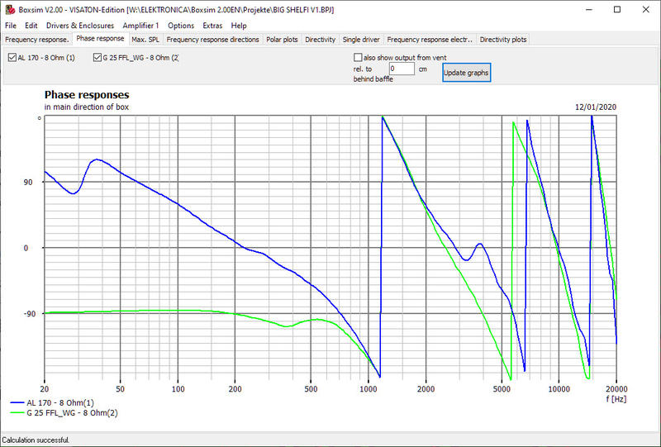
Task: Open the Frequency response directions tab
Action: pos(213,40)
